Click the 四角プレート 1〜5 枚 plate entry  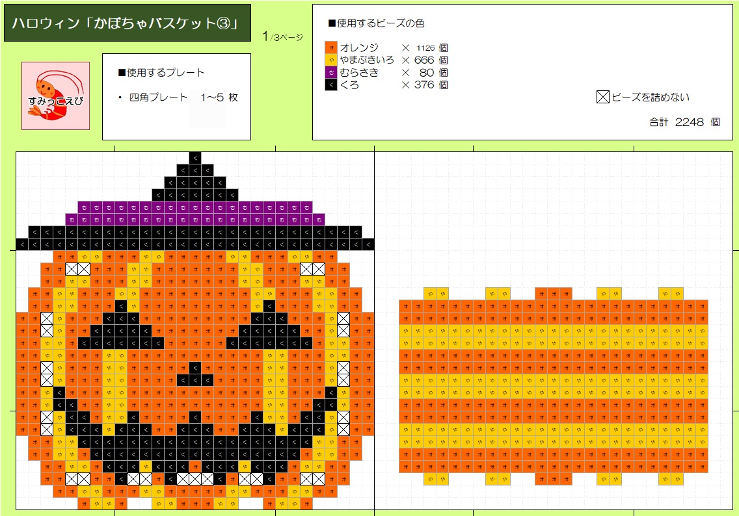[x=183, y=97]
